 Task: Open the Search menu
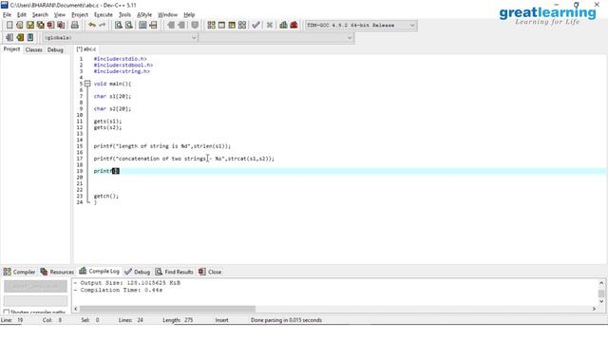click(40, 15)
